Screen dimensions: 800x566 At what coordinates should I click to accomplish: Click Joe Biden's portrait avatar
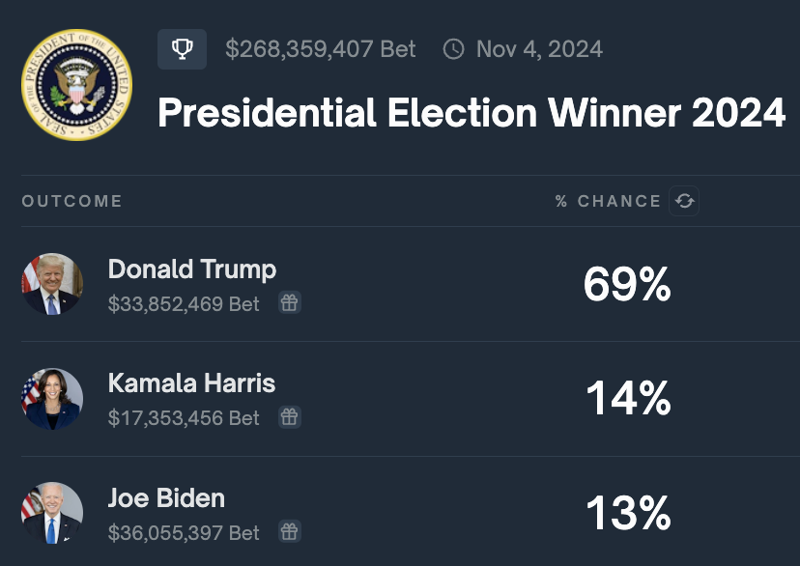click(52, 513)
